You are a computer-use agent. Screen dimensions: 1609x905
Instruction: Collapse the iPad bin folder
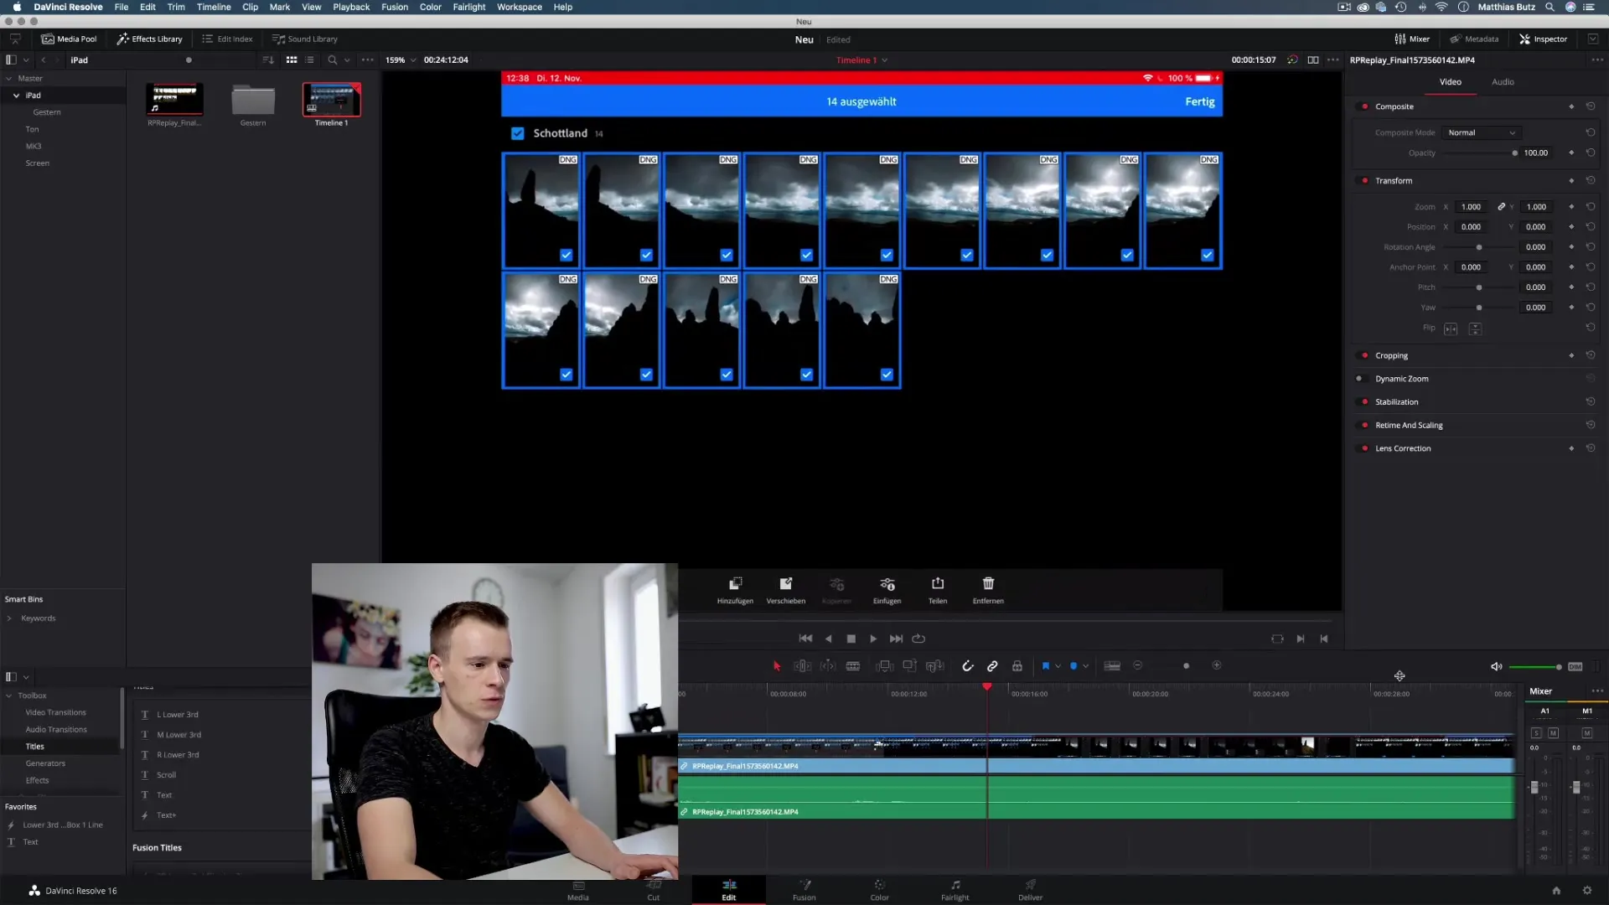coord(16,96)
